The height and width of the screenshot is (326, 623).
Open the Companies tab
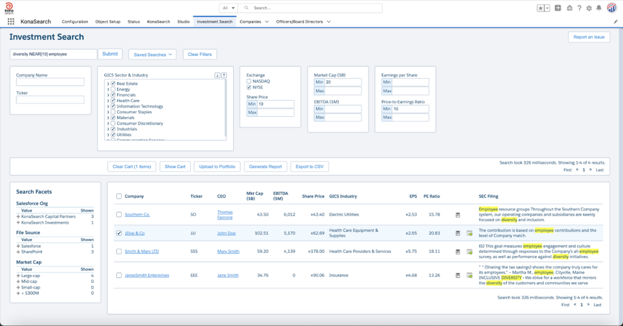pyautogui.click(x=250, y=22)
